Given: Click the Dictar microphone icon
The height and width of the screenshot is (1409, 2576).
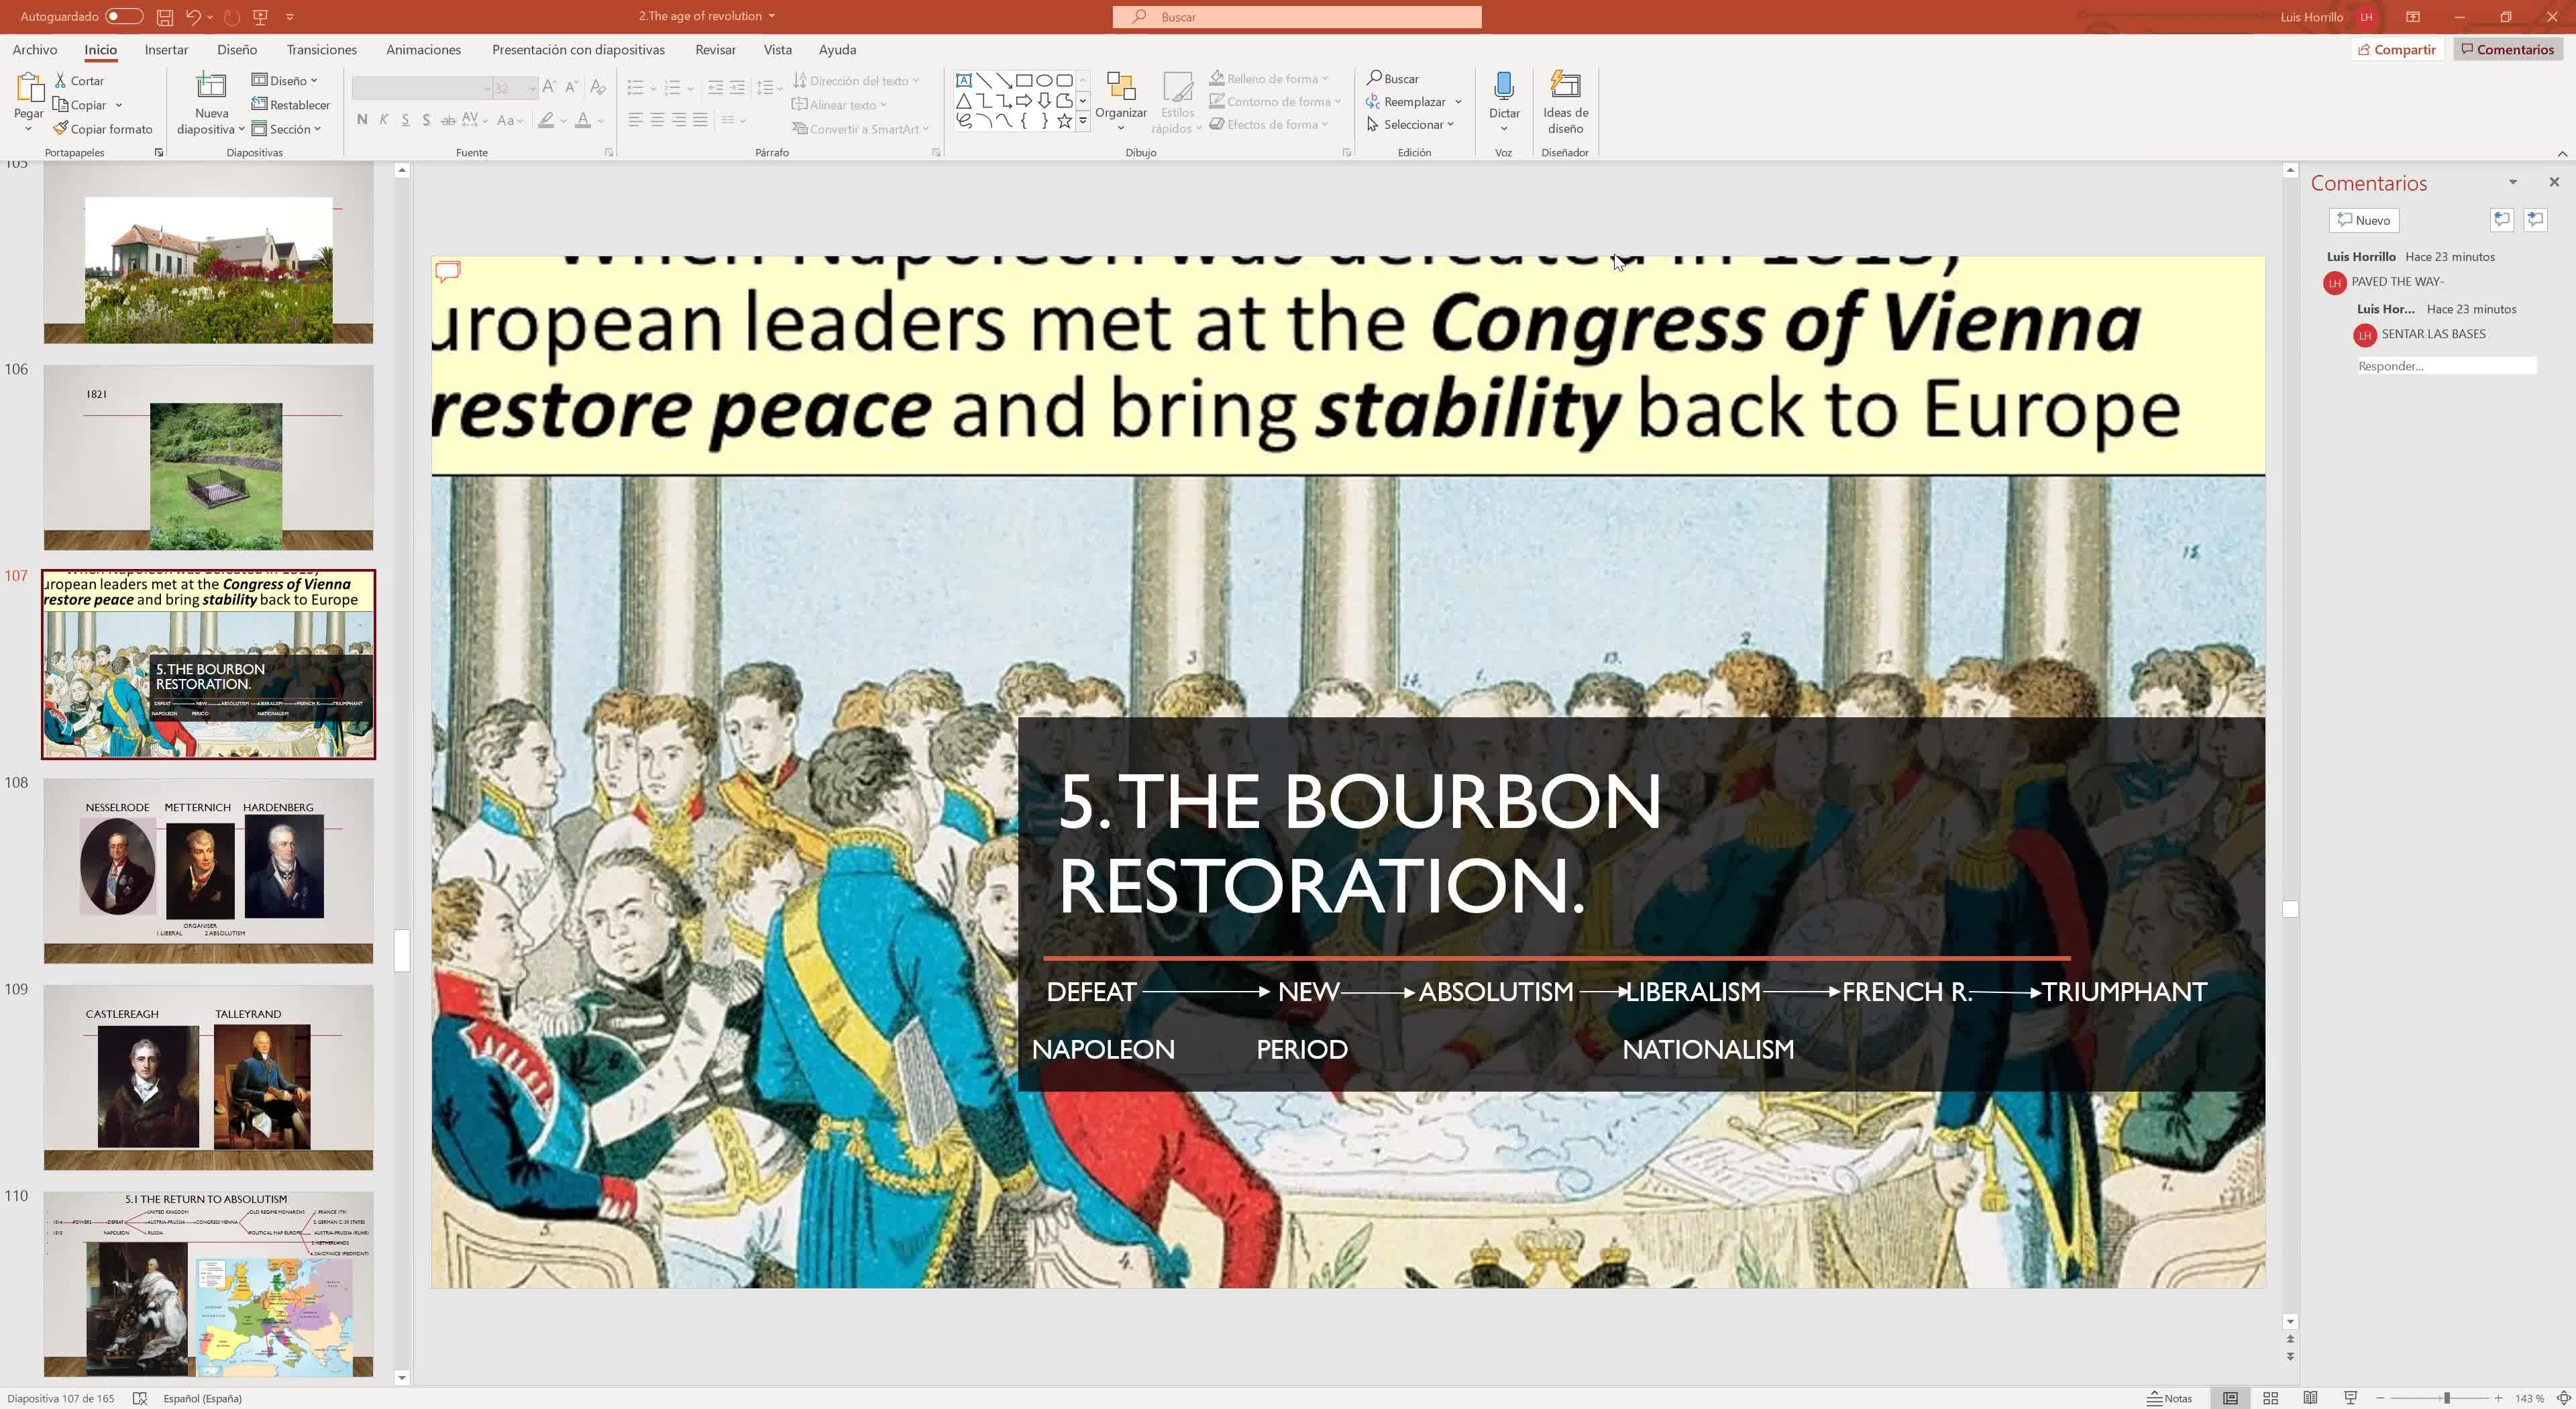Looking at the screenshot, I should pyautogui.click(x=1503, y=86).
